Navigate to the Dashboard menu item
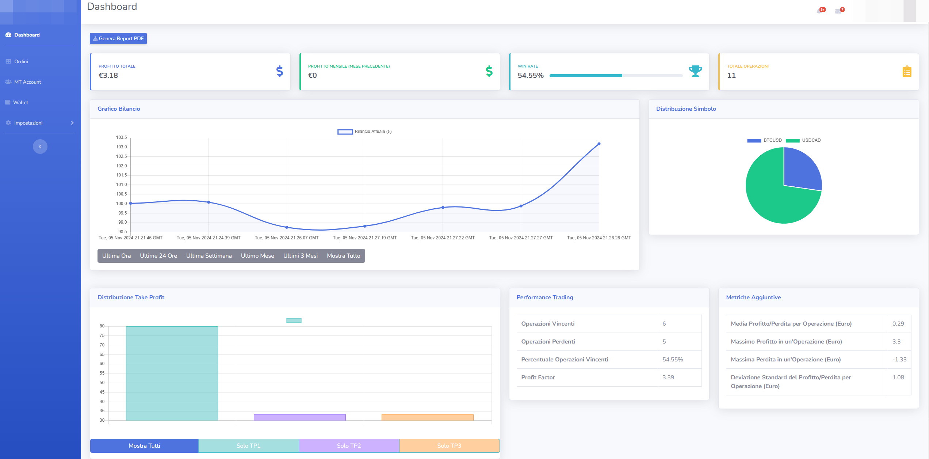The image size is (929, 459). (x=27, y=35)
